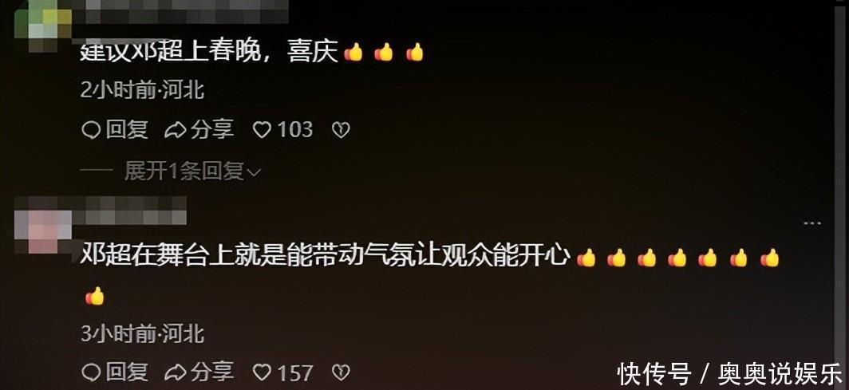Open the second commenter's blurred username

(130, 211)
